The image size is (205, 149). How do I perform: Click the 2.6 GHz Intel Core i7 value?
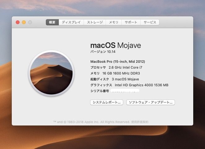coord(125,67)
